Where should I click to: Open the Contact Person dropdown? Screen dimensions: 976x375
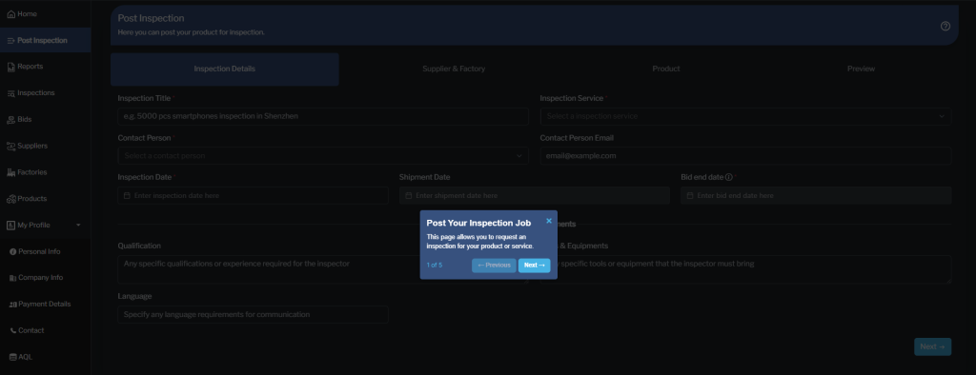click(323, 155)
